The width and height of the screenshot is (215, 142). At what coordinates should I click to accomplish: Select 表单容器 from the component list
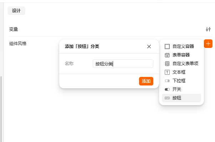(x=181, y=55)
